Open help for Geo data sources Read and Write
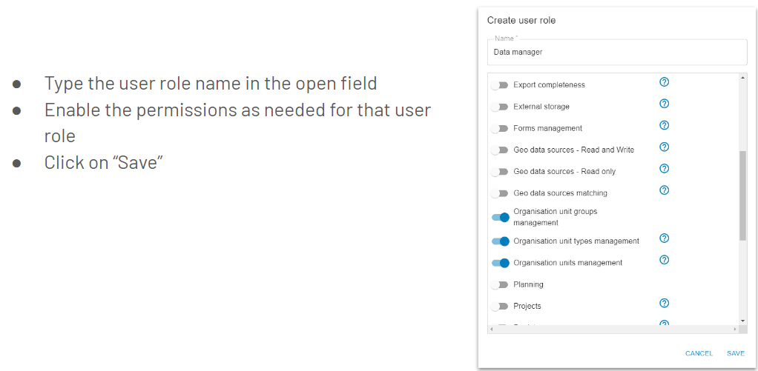758x371 pixels. tap(665, 147)
